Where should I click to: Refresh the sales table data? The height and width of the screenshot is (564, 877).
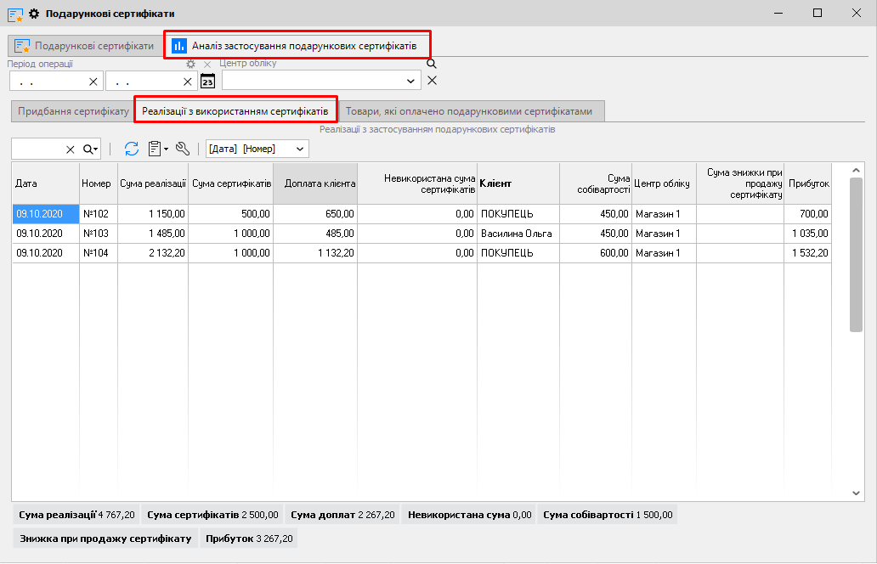(132, 149)
